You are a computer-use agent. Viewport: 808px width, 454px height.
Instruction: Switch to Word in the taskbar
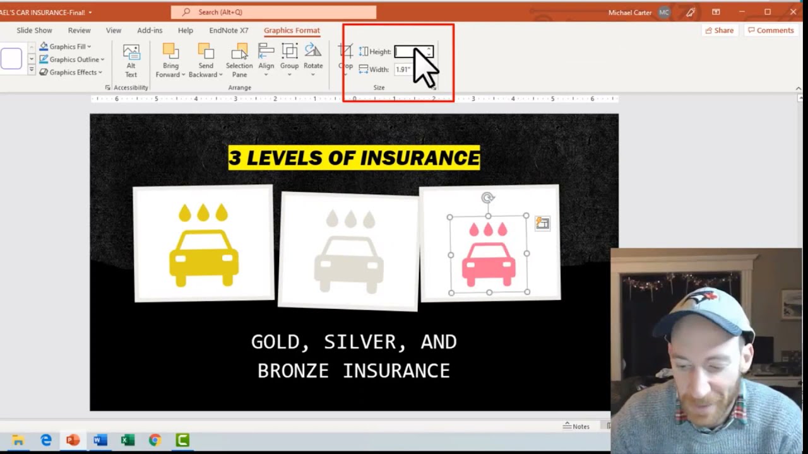(100, 440)
